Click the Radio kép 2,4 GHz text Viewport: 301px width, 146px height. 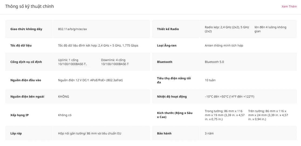click(x=227, y=29)
